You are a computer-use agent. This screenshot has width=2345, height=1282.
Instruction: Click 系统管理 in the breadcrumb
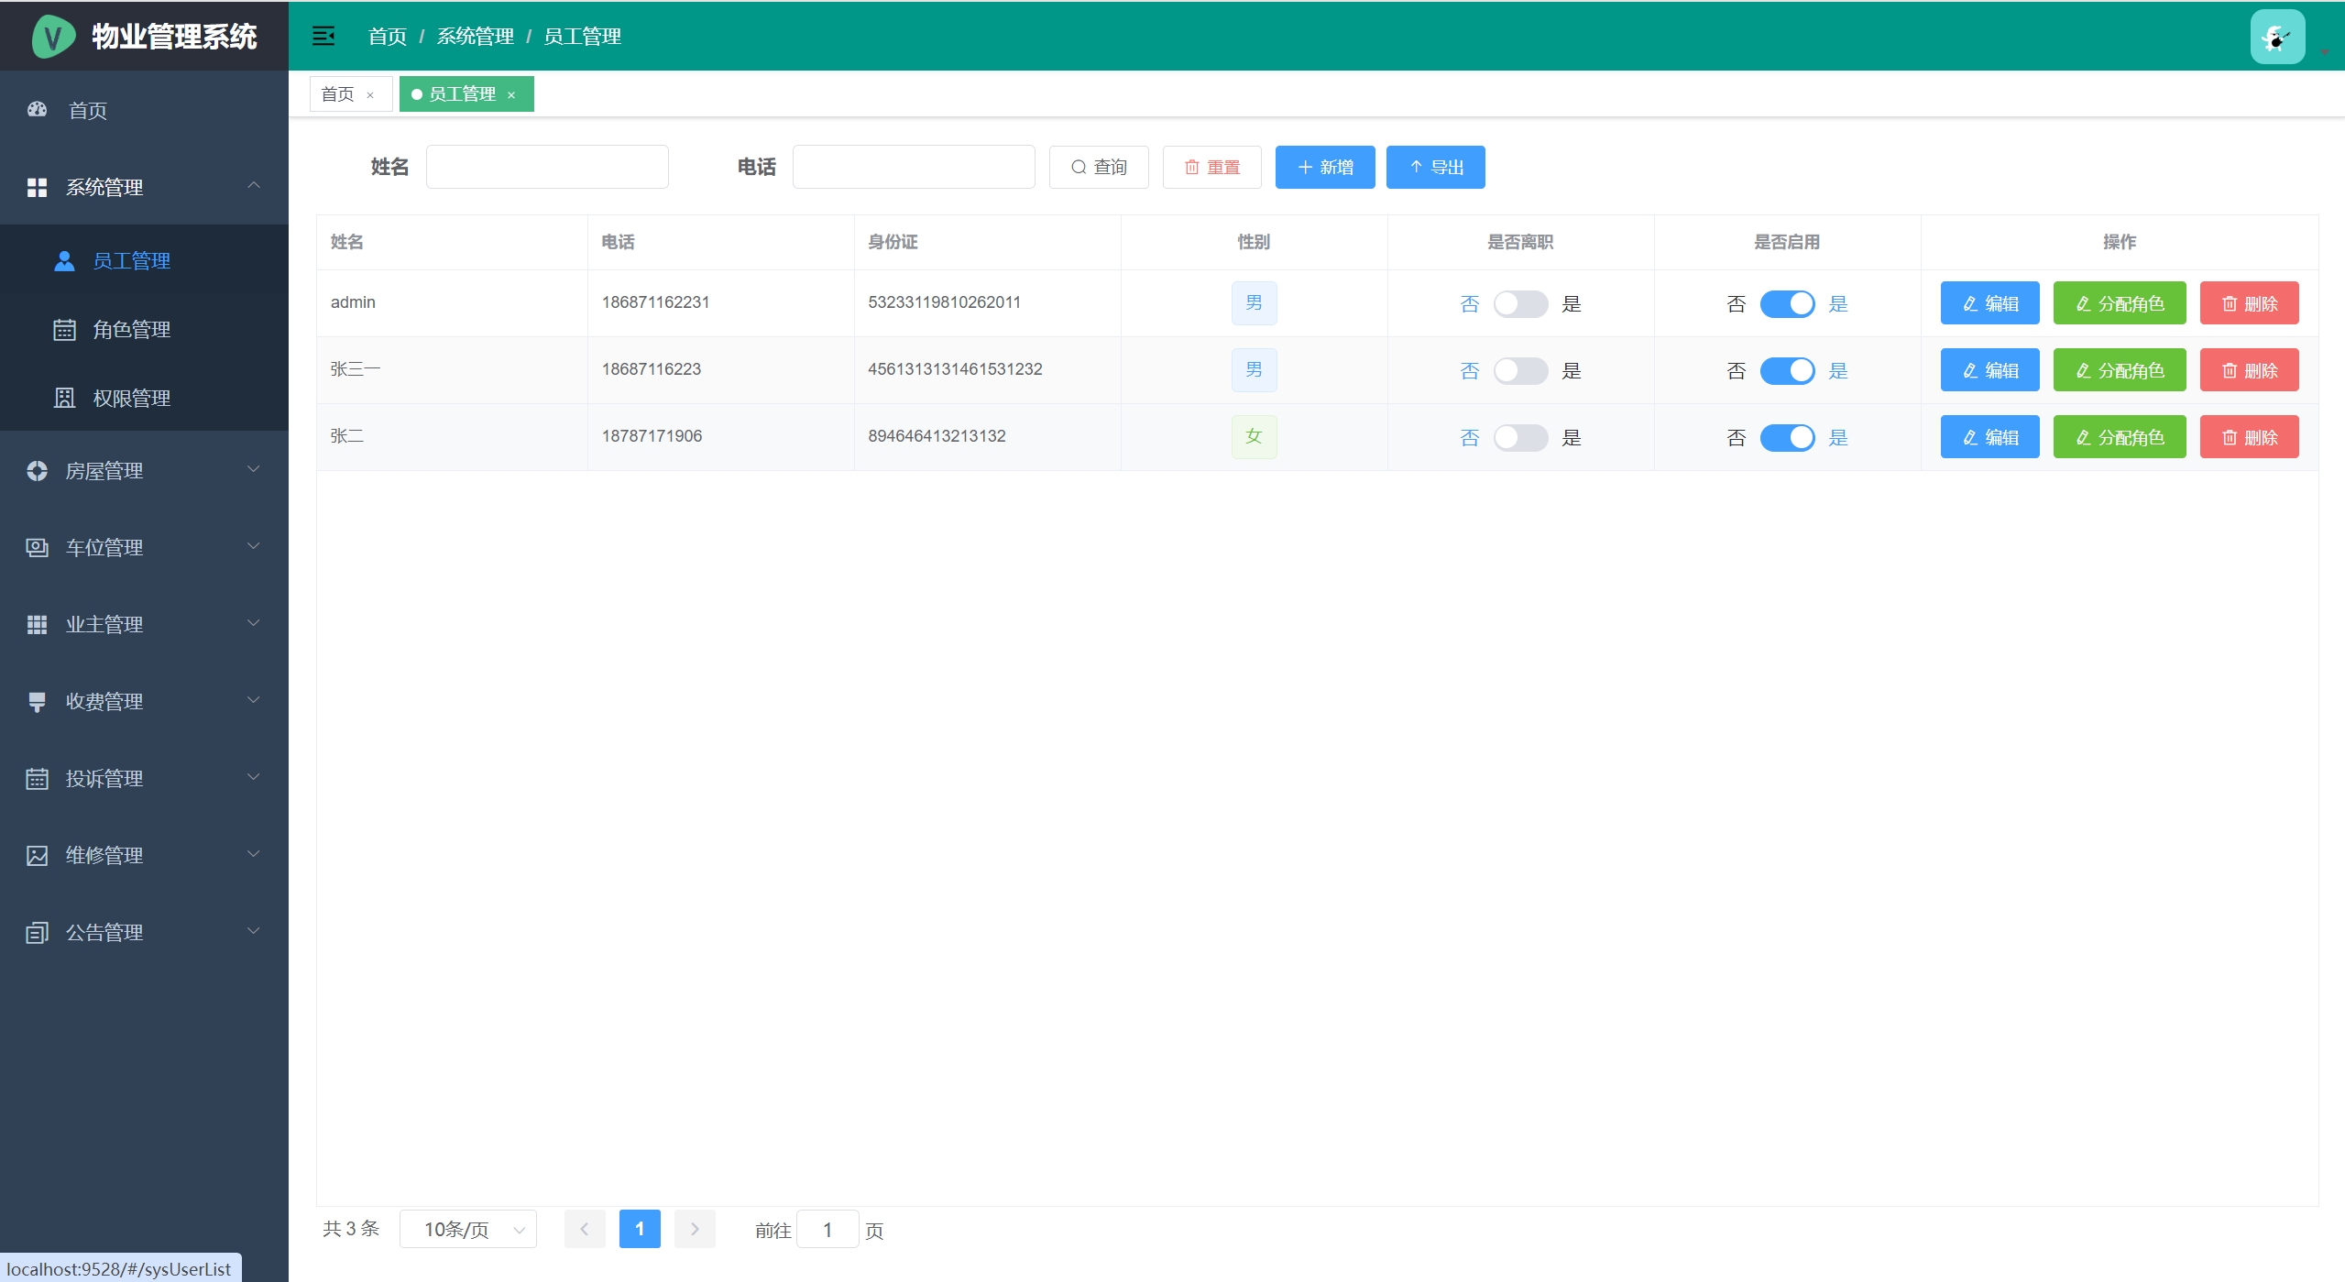coord(475,37)
